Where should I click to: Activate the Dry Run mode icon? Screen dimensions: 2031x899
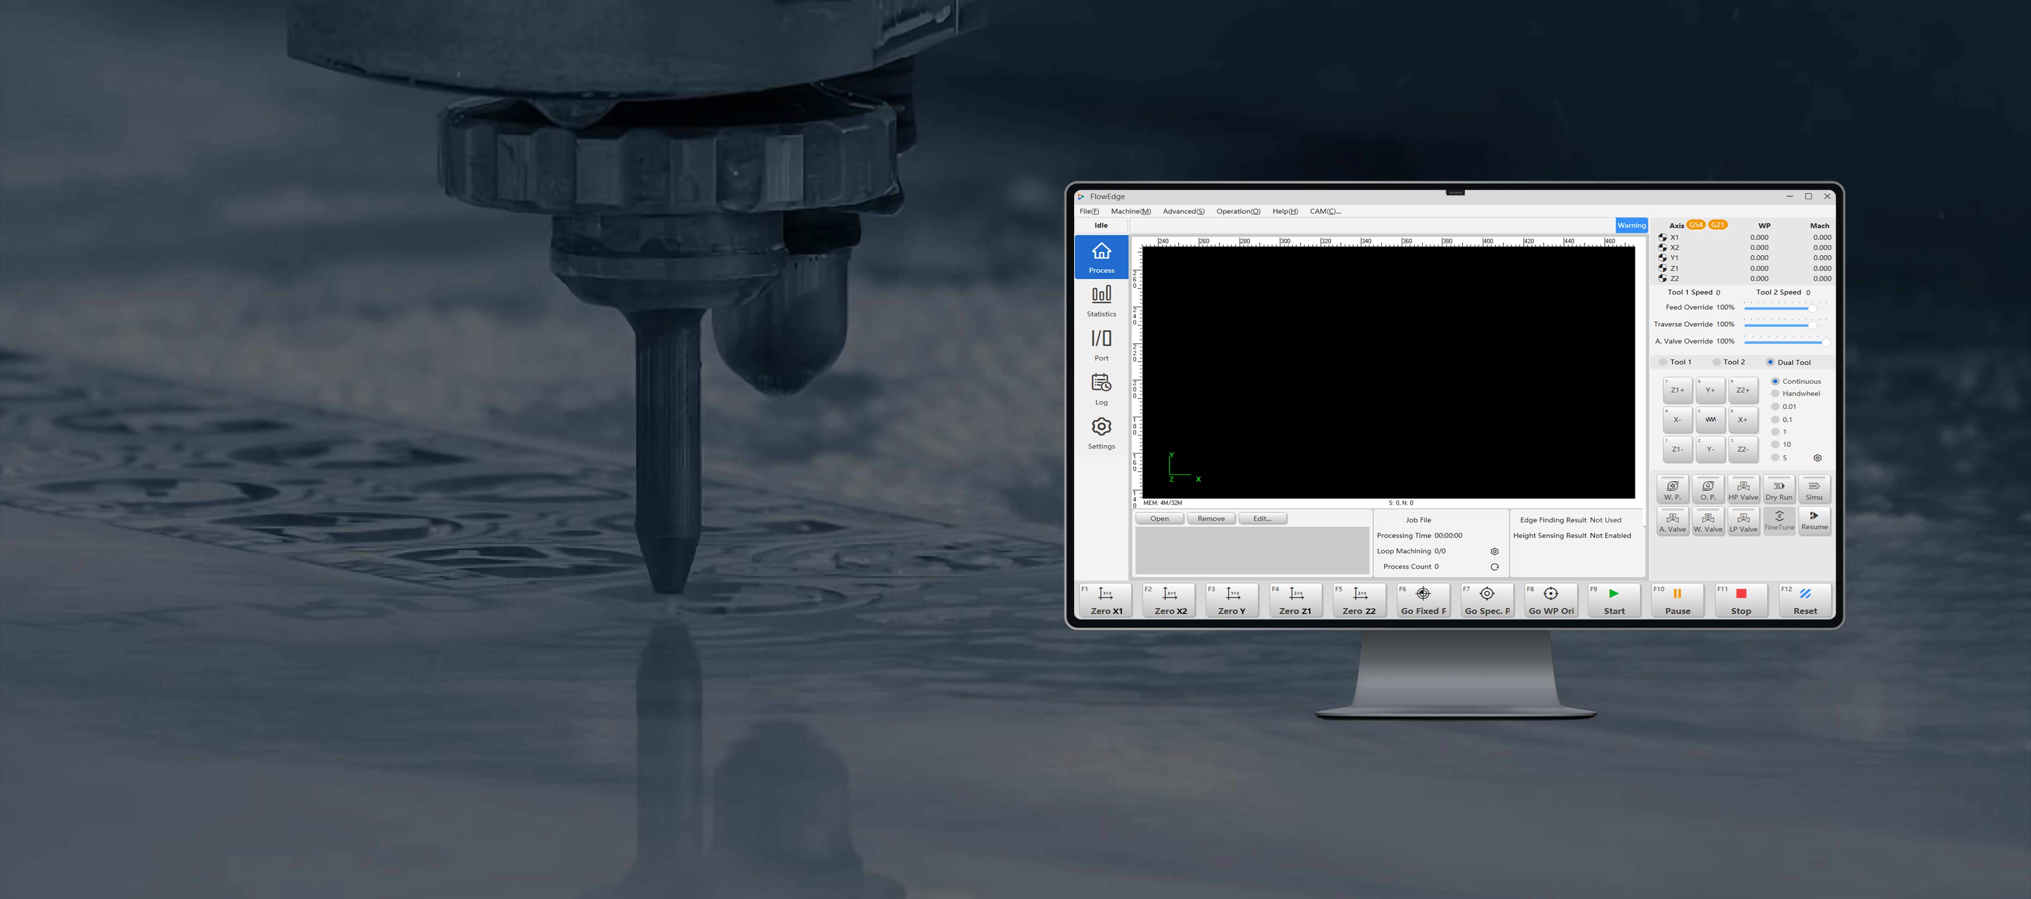[1779, 488]
